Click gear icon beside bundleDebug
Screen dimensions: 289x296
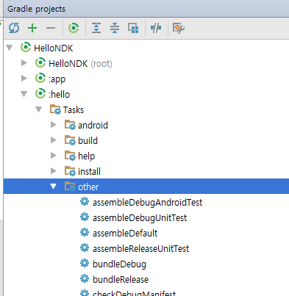coord(85,263)
